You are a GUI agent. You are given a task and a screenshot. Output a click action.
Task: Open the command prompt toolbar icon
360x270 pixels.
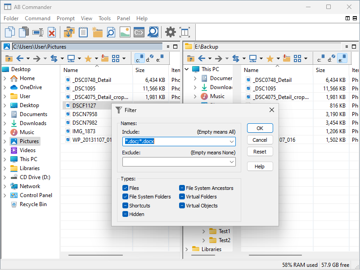point(139,32)
